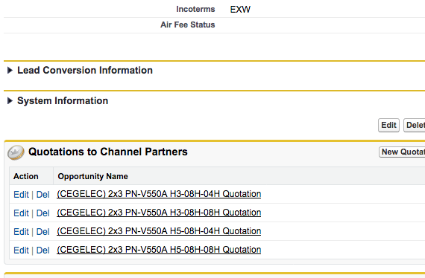
Task: Open the H5-08H-04H Quotation link
Action: [159, 231]
